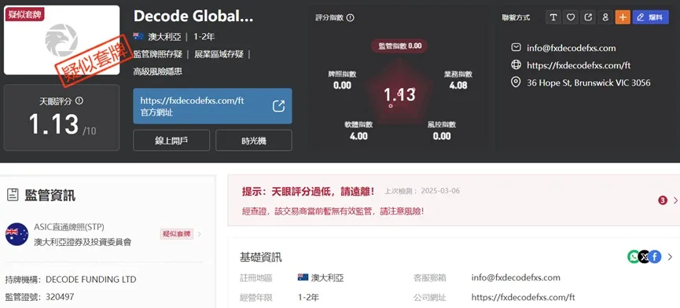
Task: Open the 公司網址 fxdecodefxs.com/ft link
Action: tap(523, 298)
